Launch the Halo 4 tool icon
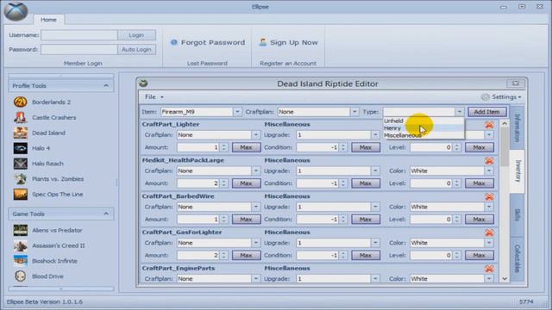Screen dimensions: 552x310 point(21,148)
